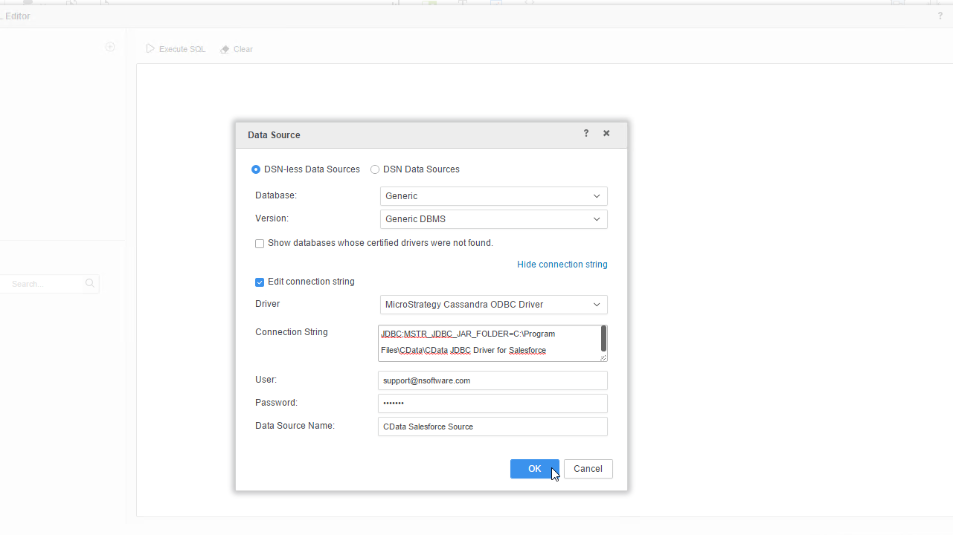953x535 pixels.
Task: Cancel the Data Source dialog
Action: click(588, 469)
